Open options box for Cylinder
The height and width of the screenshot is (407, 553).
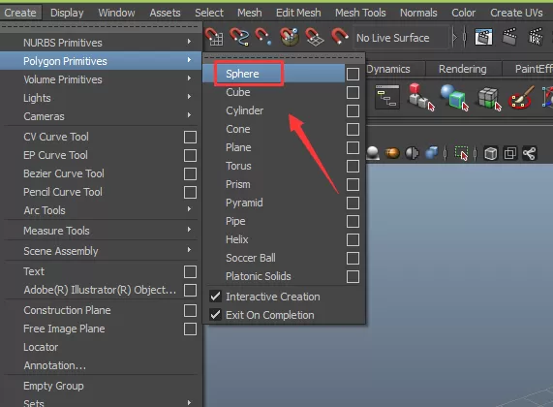tap(353, 110)
